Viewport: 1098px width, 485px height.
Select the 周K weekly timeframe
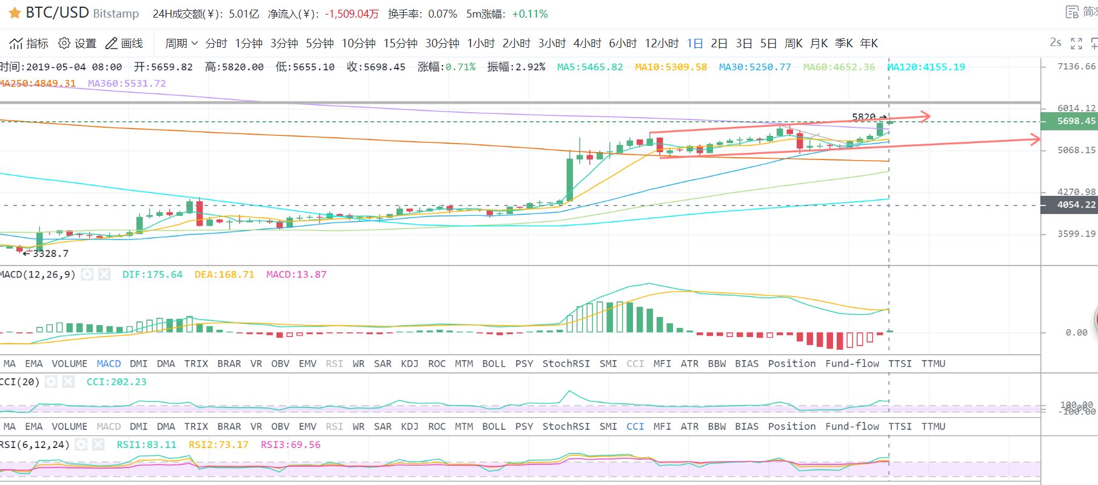(x=793, y=44)
